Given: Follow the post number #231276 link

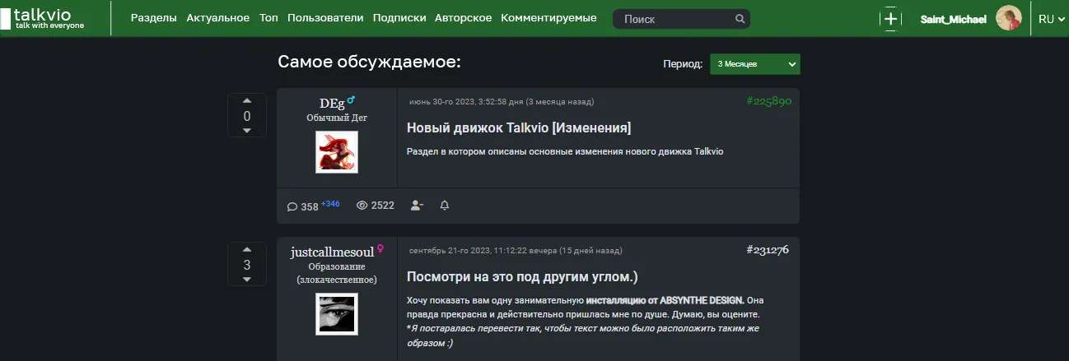Looking at the screenshot, I should (x=768, y=249).
